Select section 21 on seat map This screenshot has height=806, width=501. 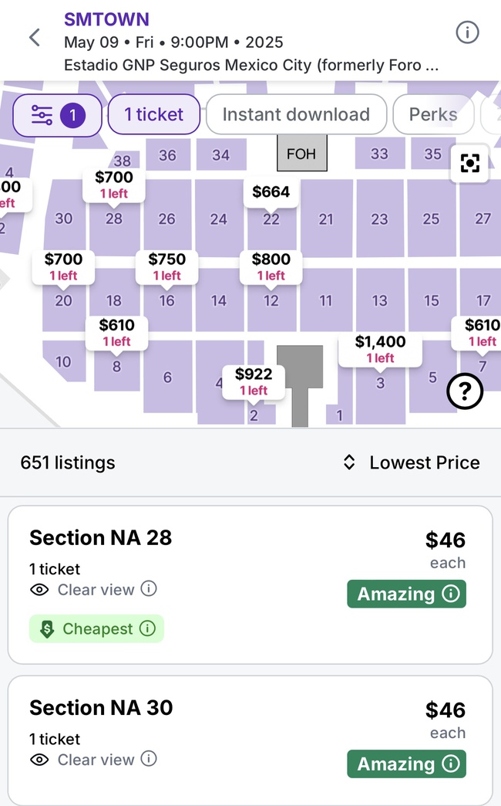pos(326,219)
